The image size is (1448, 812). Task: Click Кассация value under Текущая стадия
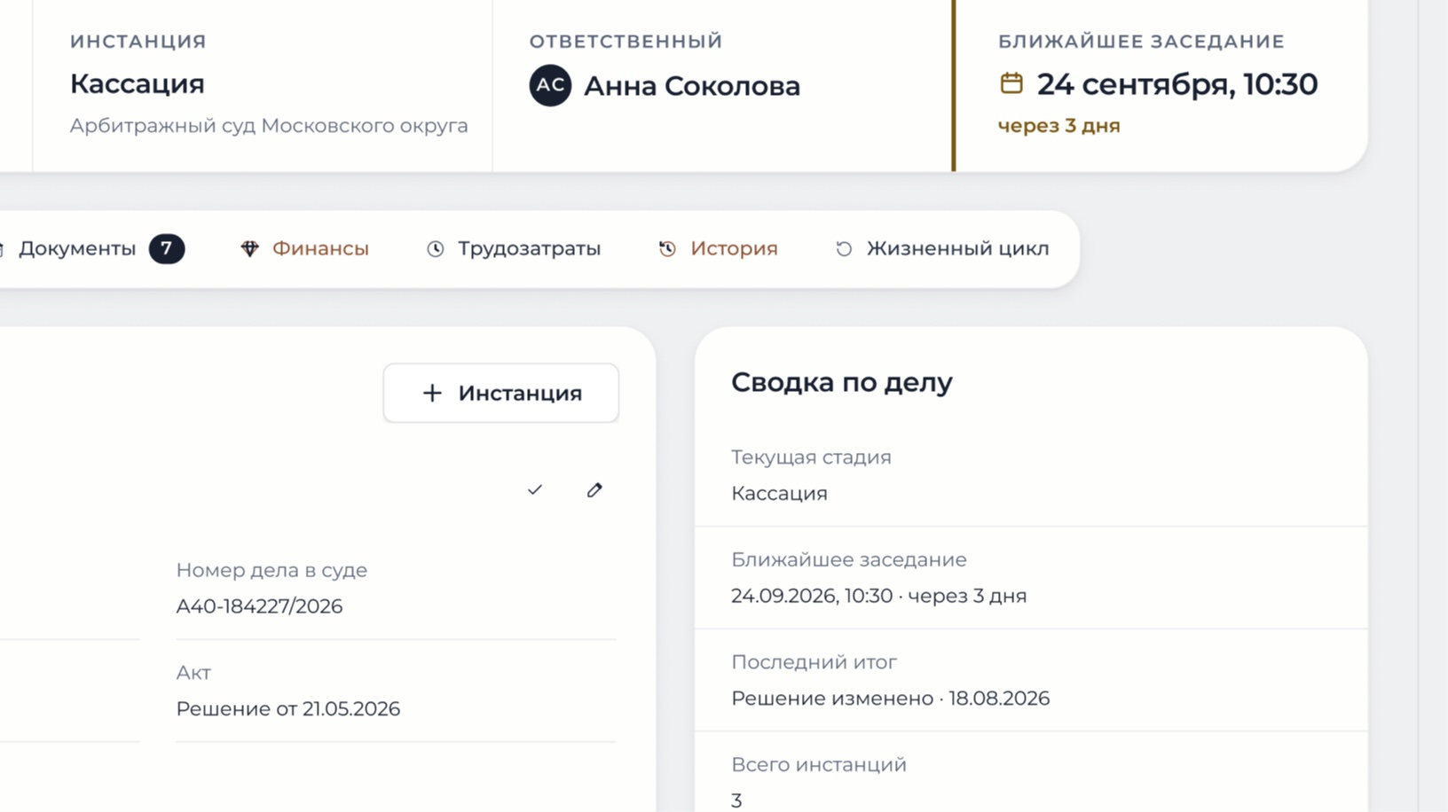pos(779,494)
